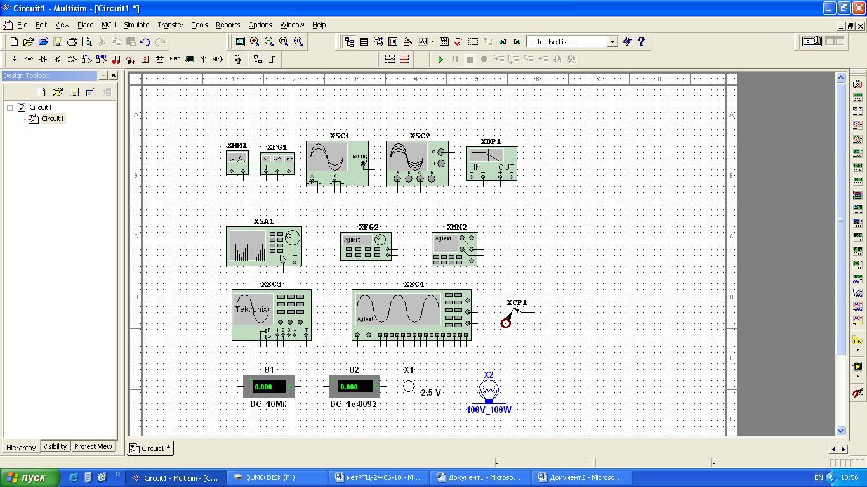
Task: Switch to the Project View tab
Action: [93, 446]
